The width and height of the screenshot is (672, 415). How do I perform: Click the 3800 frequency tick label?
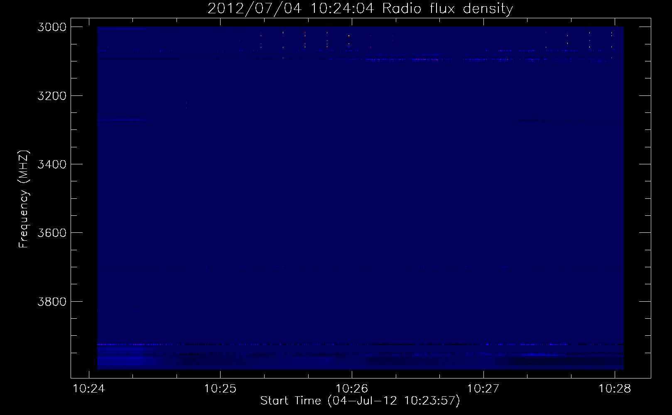[x=52, y=302]
